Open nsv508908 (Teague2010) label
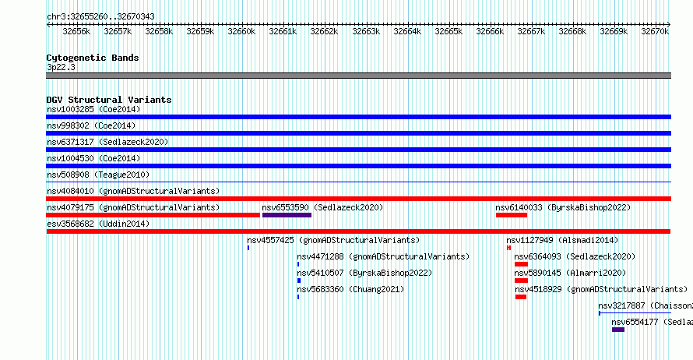 tap(98, 175)
